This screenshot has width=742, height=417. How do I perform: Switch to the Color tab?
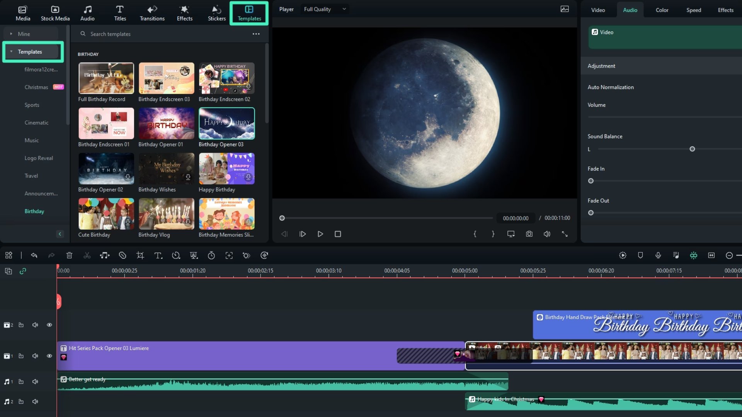662,10
